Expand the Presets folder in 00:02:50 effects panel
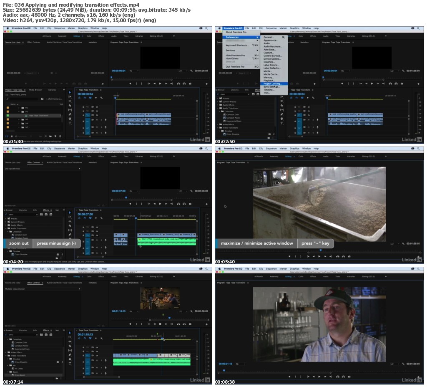The width and height of the screenshot is (427, 387). (x=218, y=98)
